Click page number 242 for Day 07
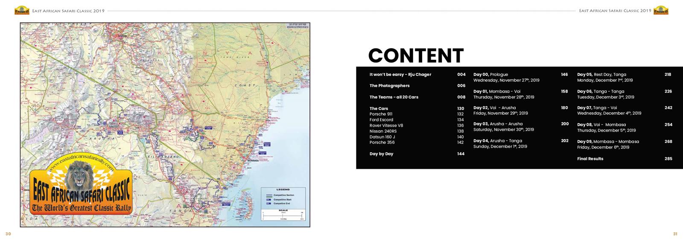The width and height of the screenshot is (683, 241). tap(668, 108)
